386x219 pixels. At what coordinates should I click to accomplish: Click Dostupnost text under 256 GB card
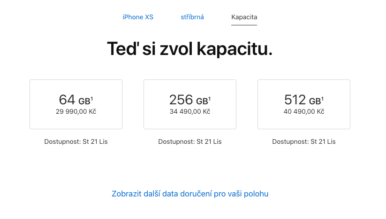190,141
